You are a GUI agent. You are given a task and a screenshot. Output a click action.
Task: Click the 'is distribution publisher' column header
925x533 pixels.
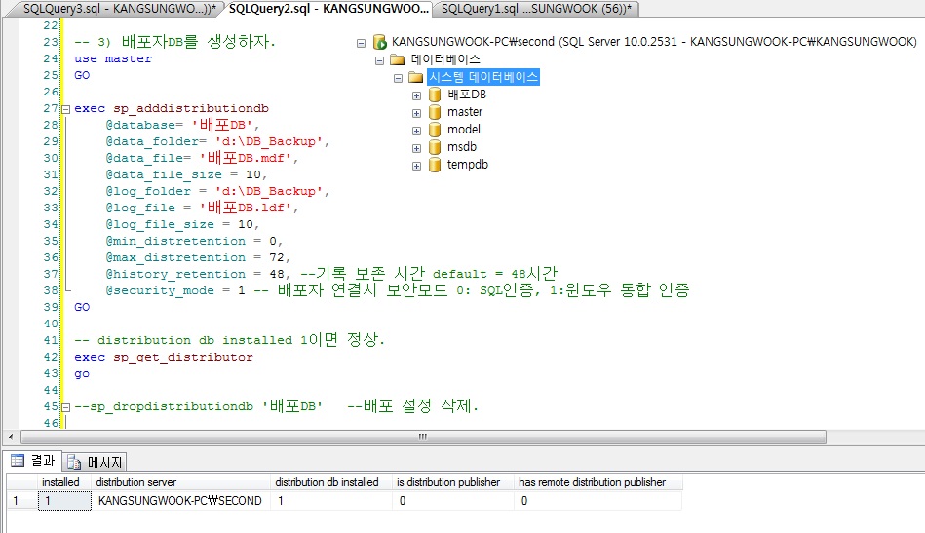point(453,482)
